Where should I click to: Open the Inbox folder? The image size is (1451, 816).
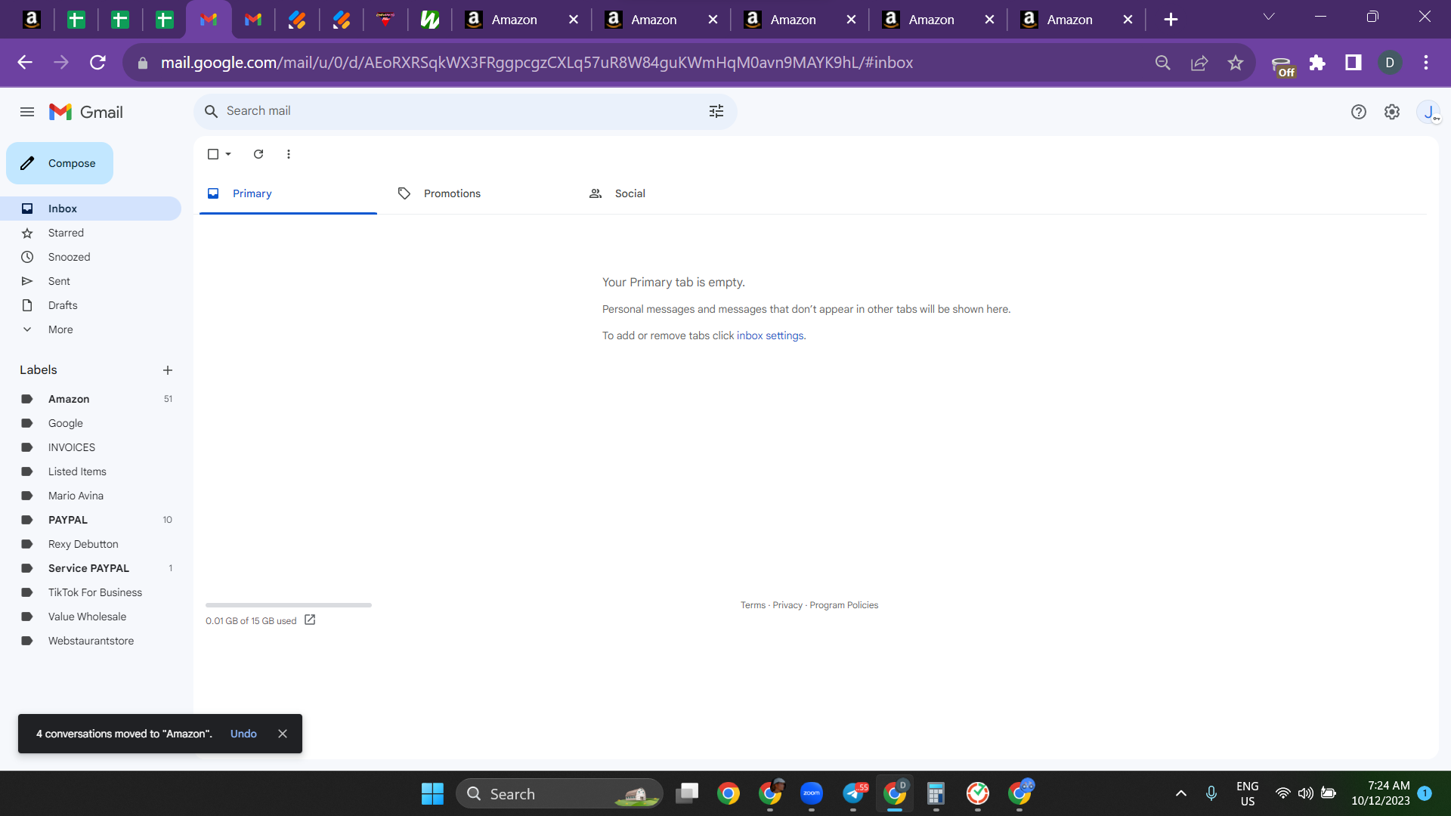pos(91,209)
